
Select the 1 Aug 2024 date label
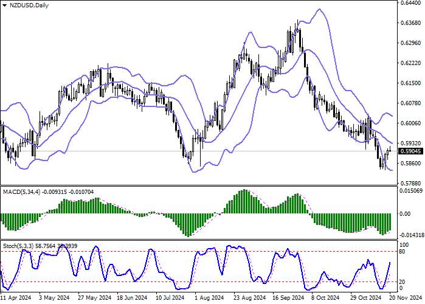pyautogui.click(x=209, y=298)
